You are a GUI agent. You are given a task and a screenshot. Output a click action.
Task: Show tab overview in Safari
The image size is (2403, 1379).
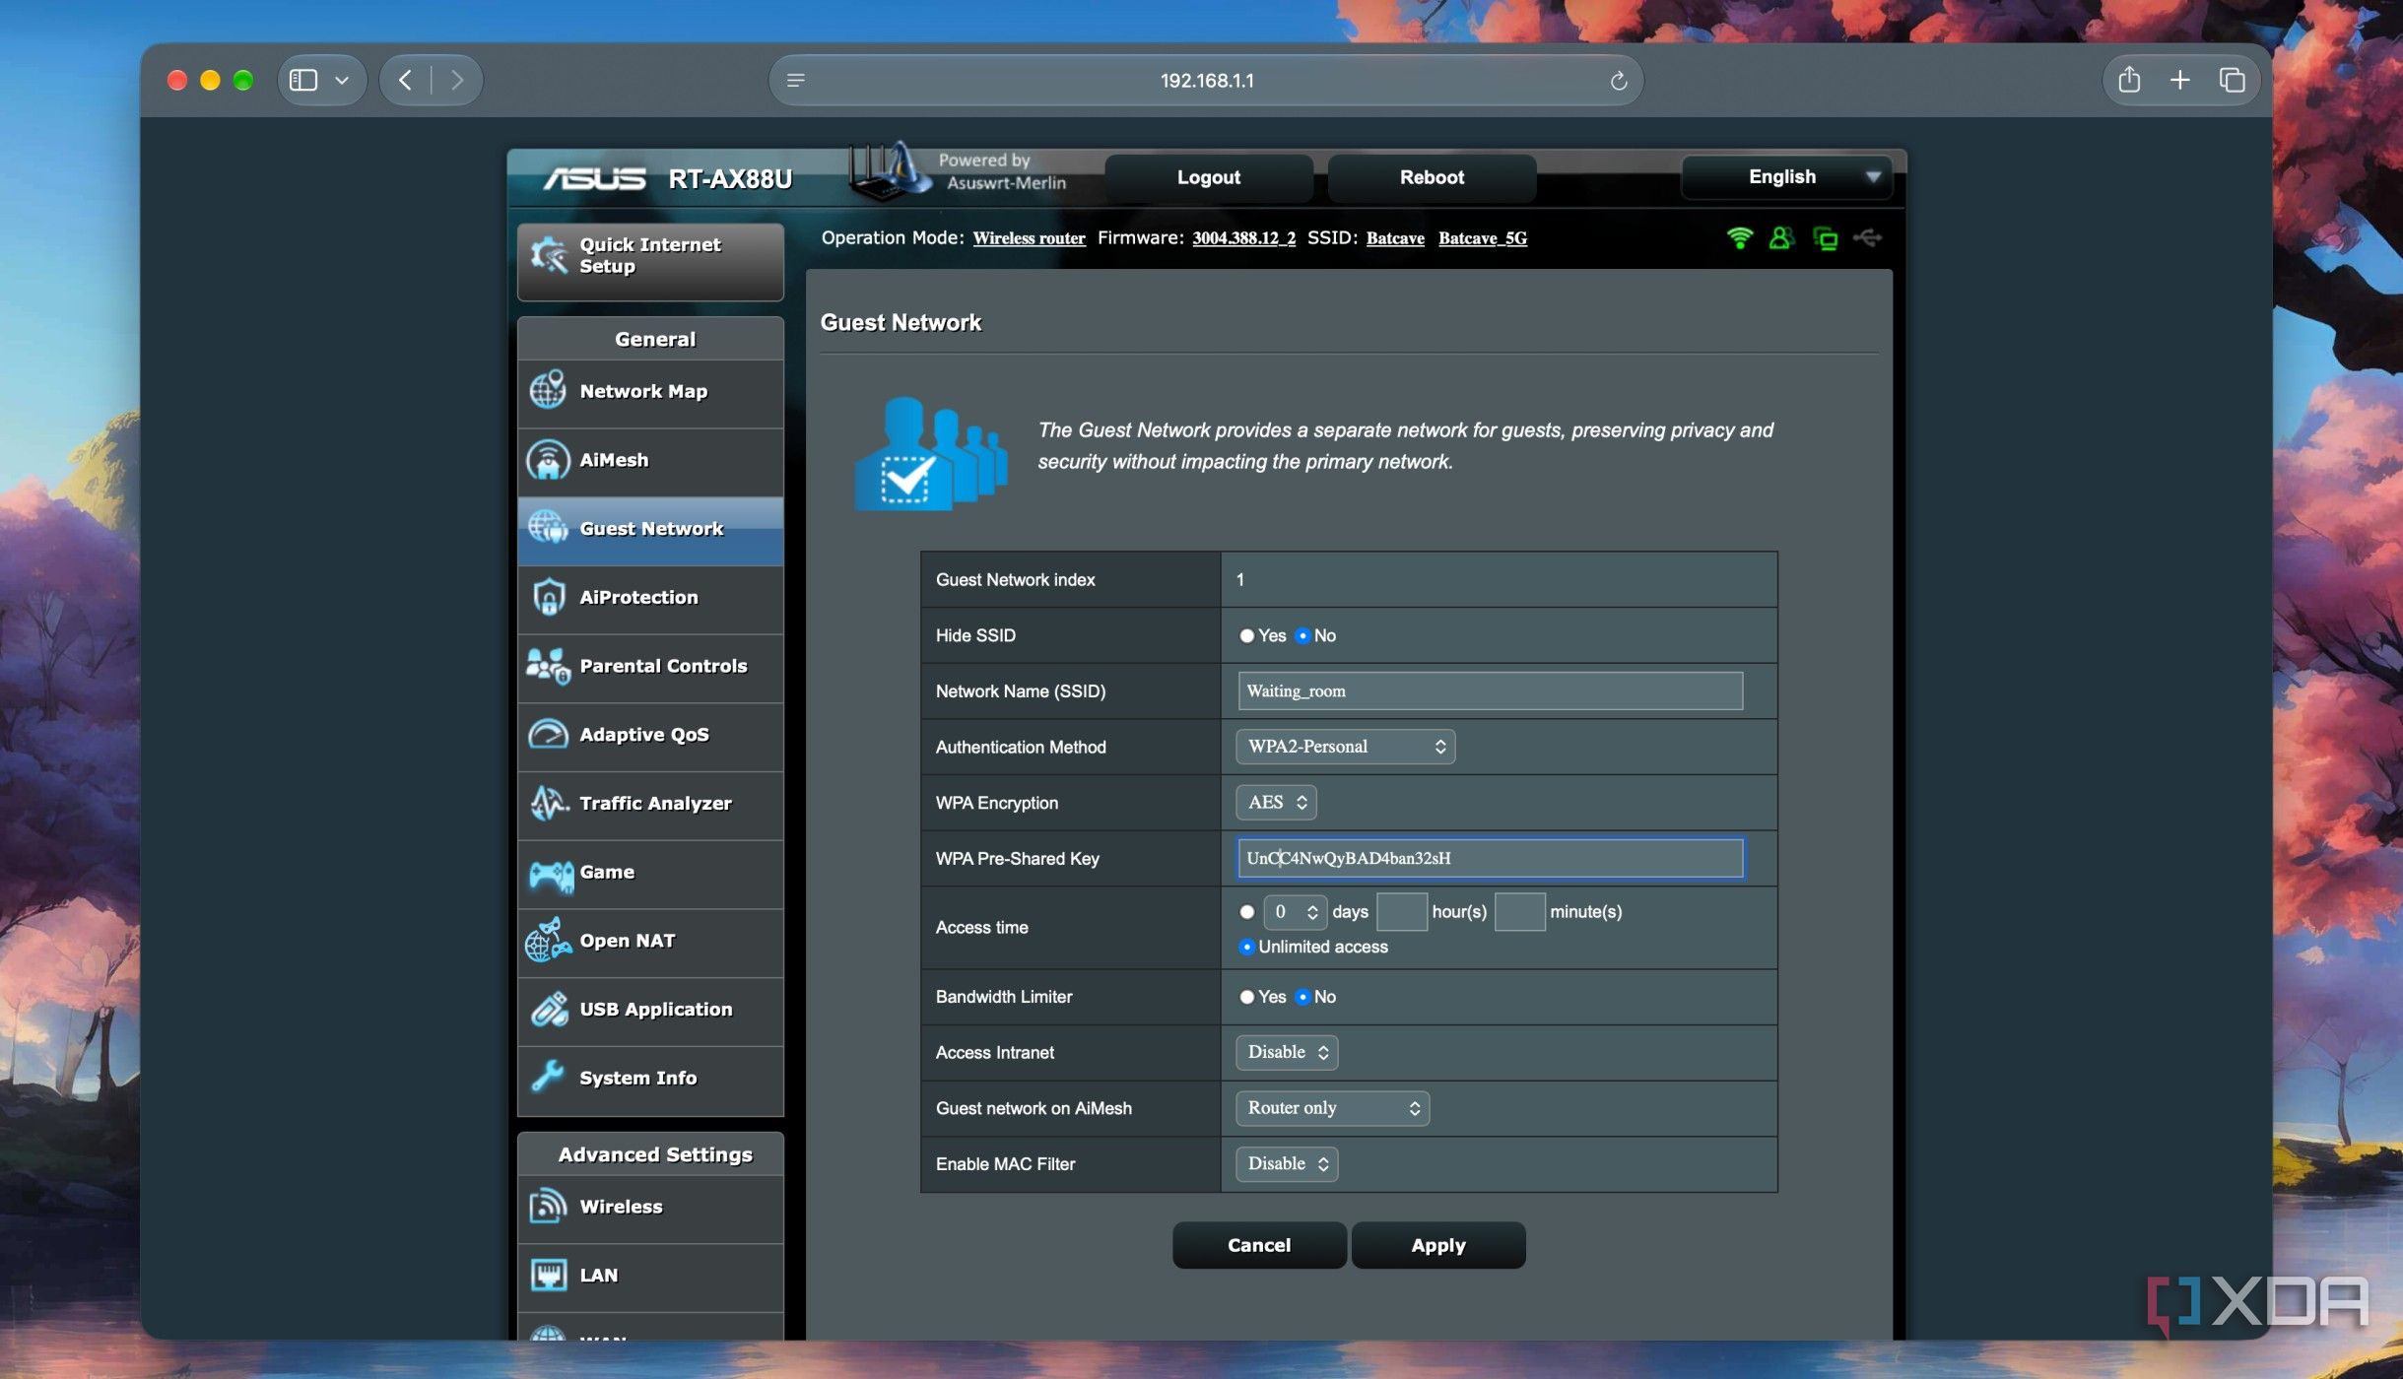pos(2232,80)
